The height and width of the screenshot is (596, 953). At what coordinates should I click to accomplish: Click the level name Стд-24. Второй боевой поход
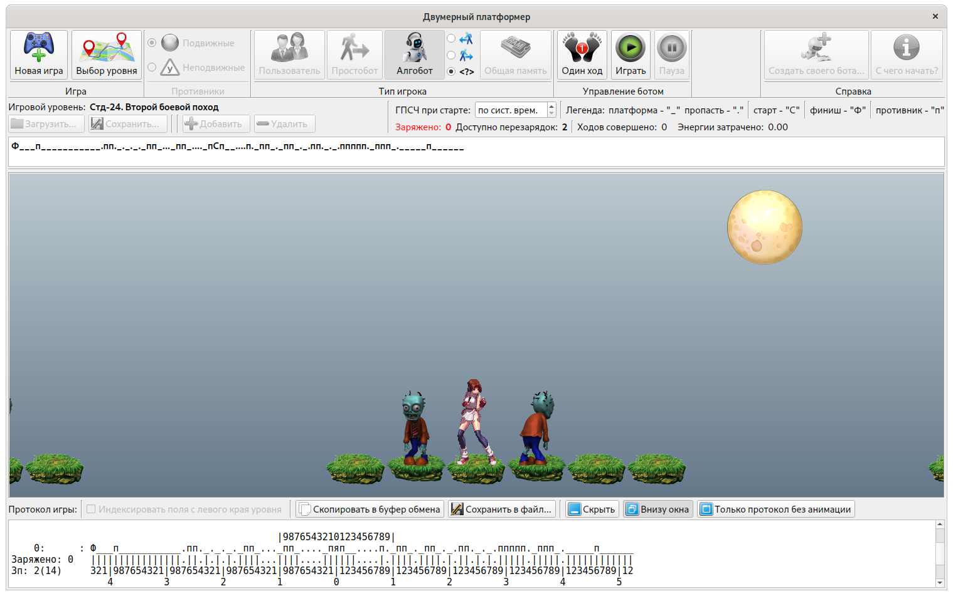point(154,107)
